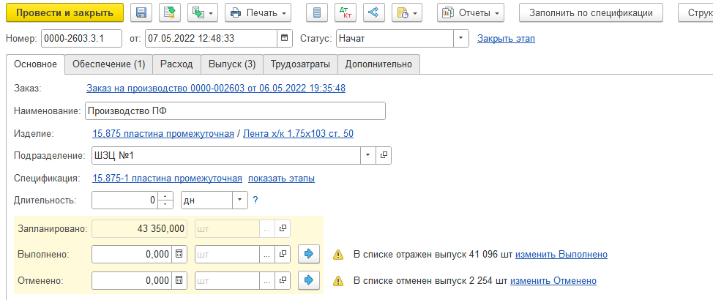The width and height of the screenshot is (713, 300).
Task: Open the Лента х/к 1,75х103 ст. 50 link
Action: point(298,134)
